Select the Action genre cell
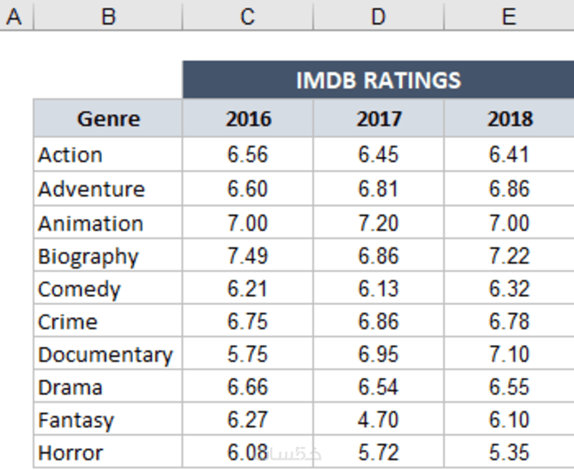The height and width of the screenshot is (470, 574). 108,155
